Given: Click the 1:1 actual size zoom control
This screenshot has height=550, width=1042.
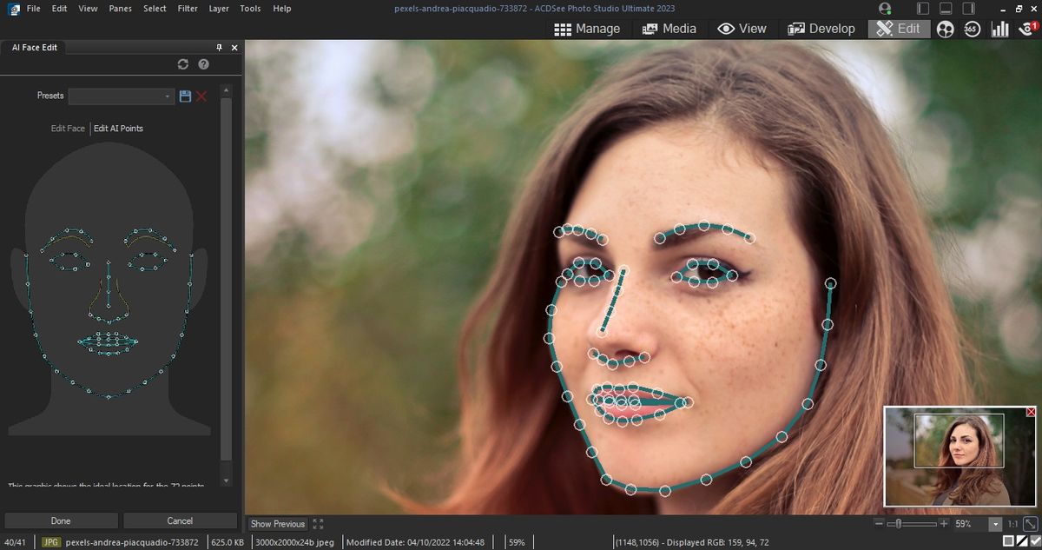Looking at the screenshot, I should (x=1012, y=524).
